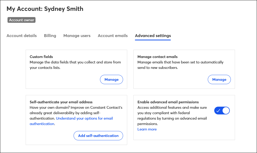Click Manage button for contact emails

[x=219, y=79]
